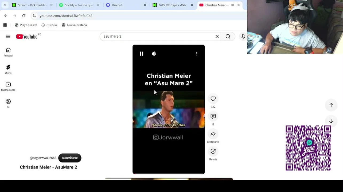The width and height of the screenshot is (343, 192).
Task: Open YouTube hamburger guide menu
Action: 8,37
